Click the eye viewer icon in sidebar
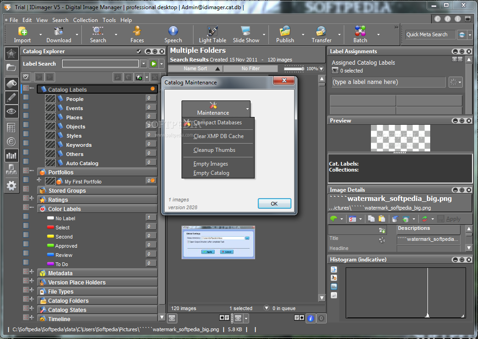 pyautogui.click(x=11, y=111)
